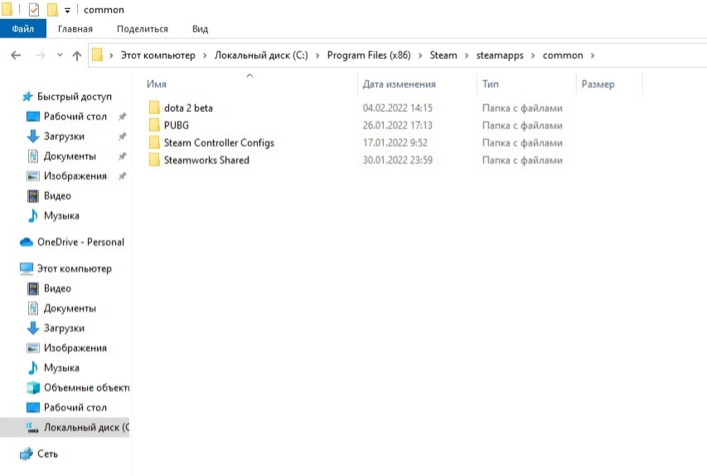Switch to the Главная ribbon tab

tap(75, 29)
